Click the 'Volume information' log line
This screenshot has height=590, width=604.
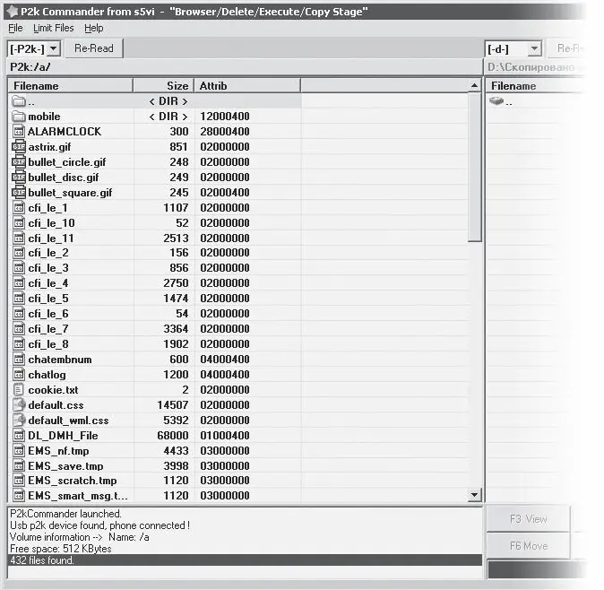(x=80, y=537)
